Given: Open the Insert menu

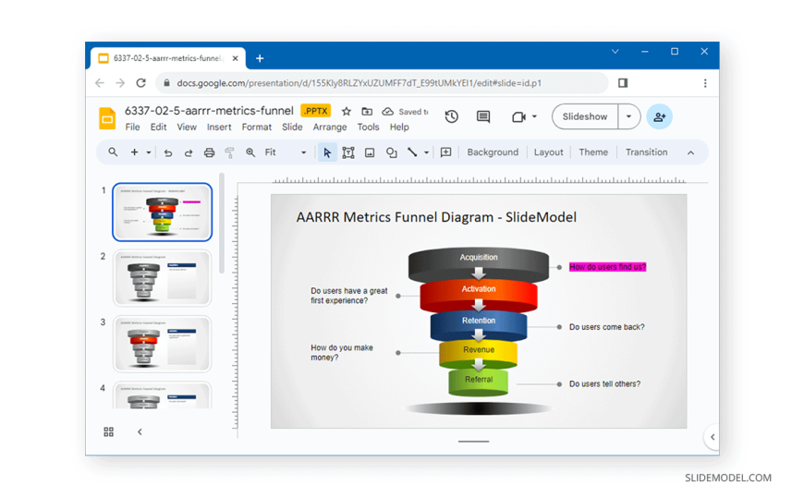Looking at the screenshot, I should [219, 128].
